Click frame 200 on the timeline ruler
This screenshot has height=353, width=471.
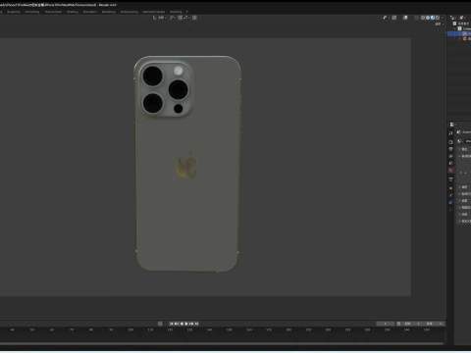pos(328,330)
